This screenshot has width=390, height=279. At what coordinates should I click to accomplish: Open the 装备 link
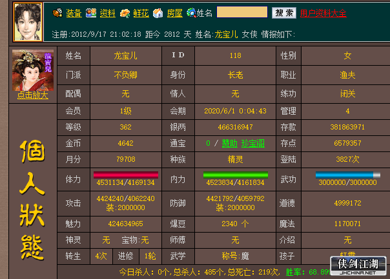point(74,13)
